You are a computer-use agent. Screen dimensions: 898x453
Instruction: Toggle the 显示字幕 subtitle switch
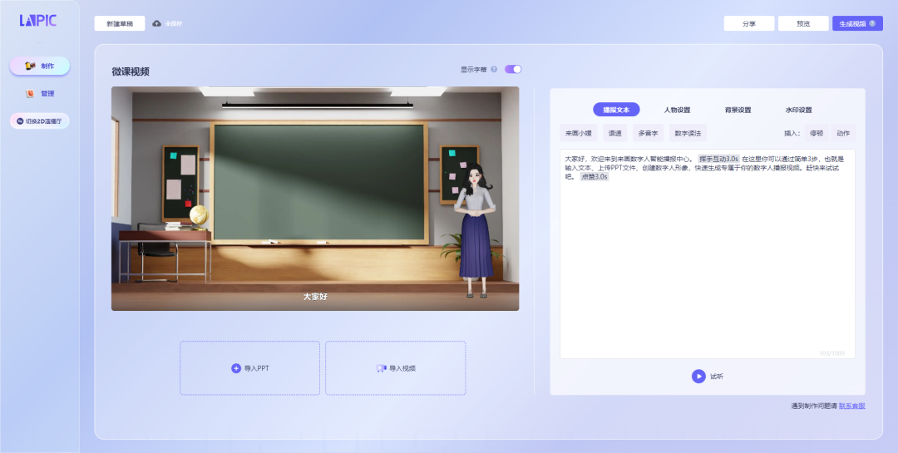(513, 70)
